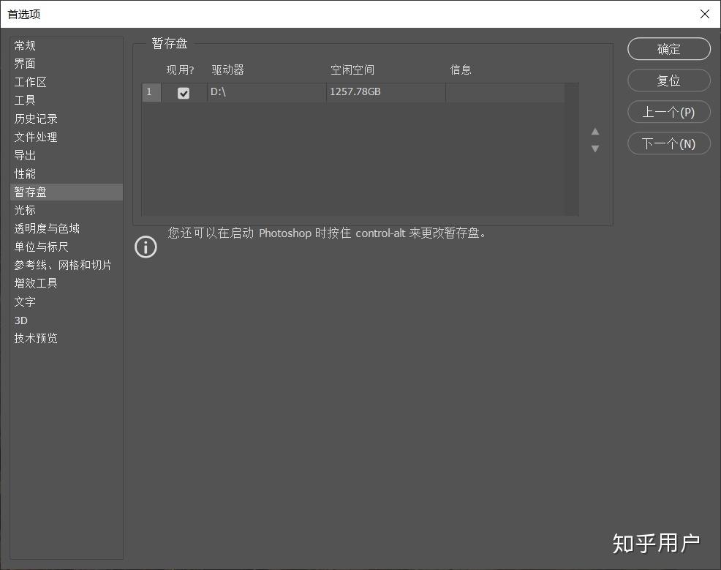Image resolution: width=721 pixels, height=570 pixels.
Task: Switch to the 3D preferences
Action: tap(20, 320)
